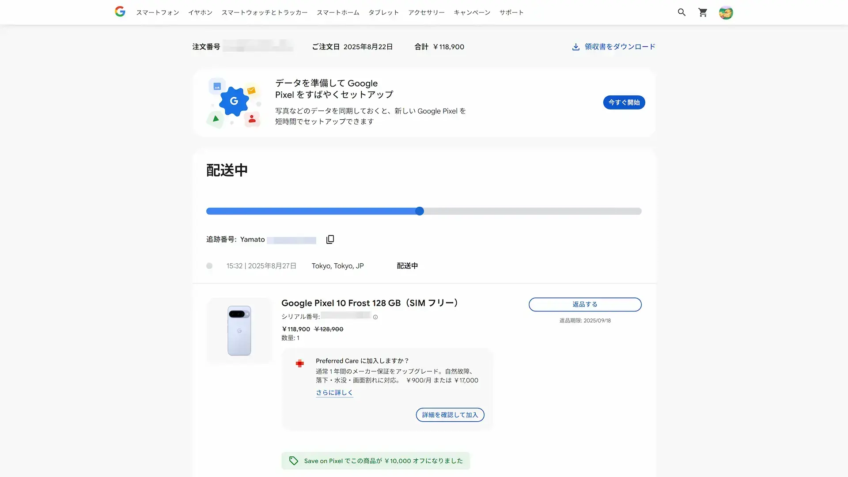Select the キャンペーン menu item

[x=471, y=12]
